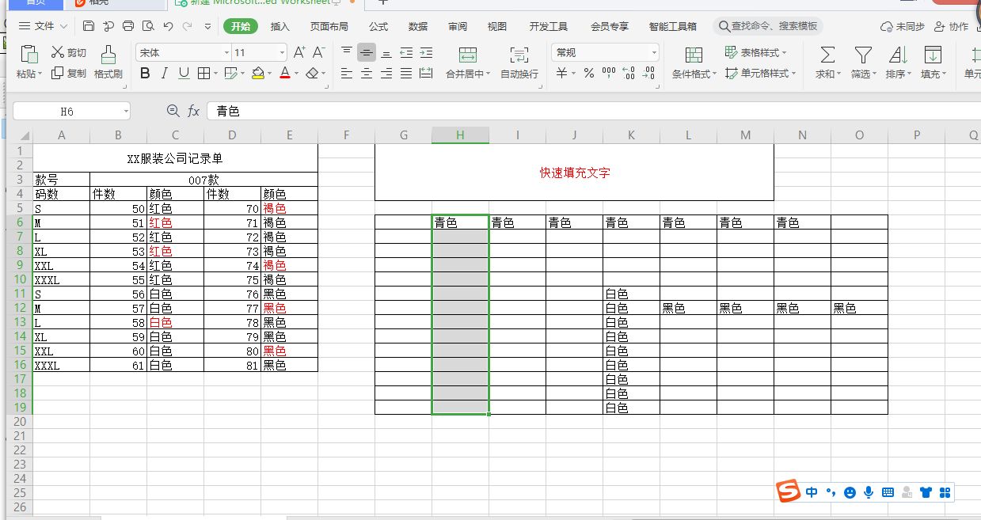This screenshot has height=520, width=981.
Task: Click the Sort (排序) icon
Action: (x=898, y=55)
